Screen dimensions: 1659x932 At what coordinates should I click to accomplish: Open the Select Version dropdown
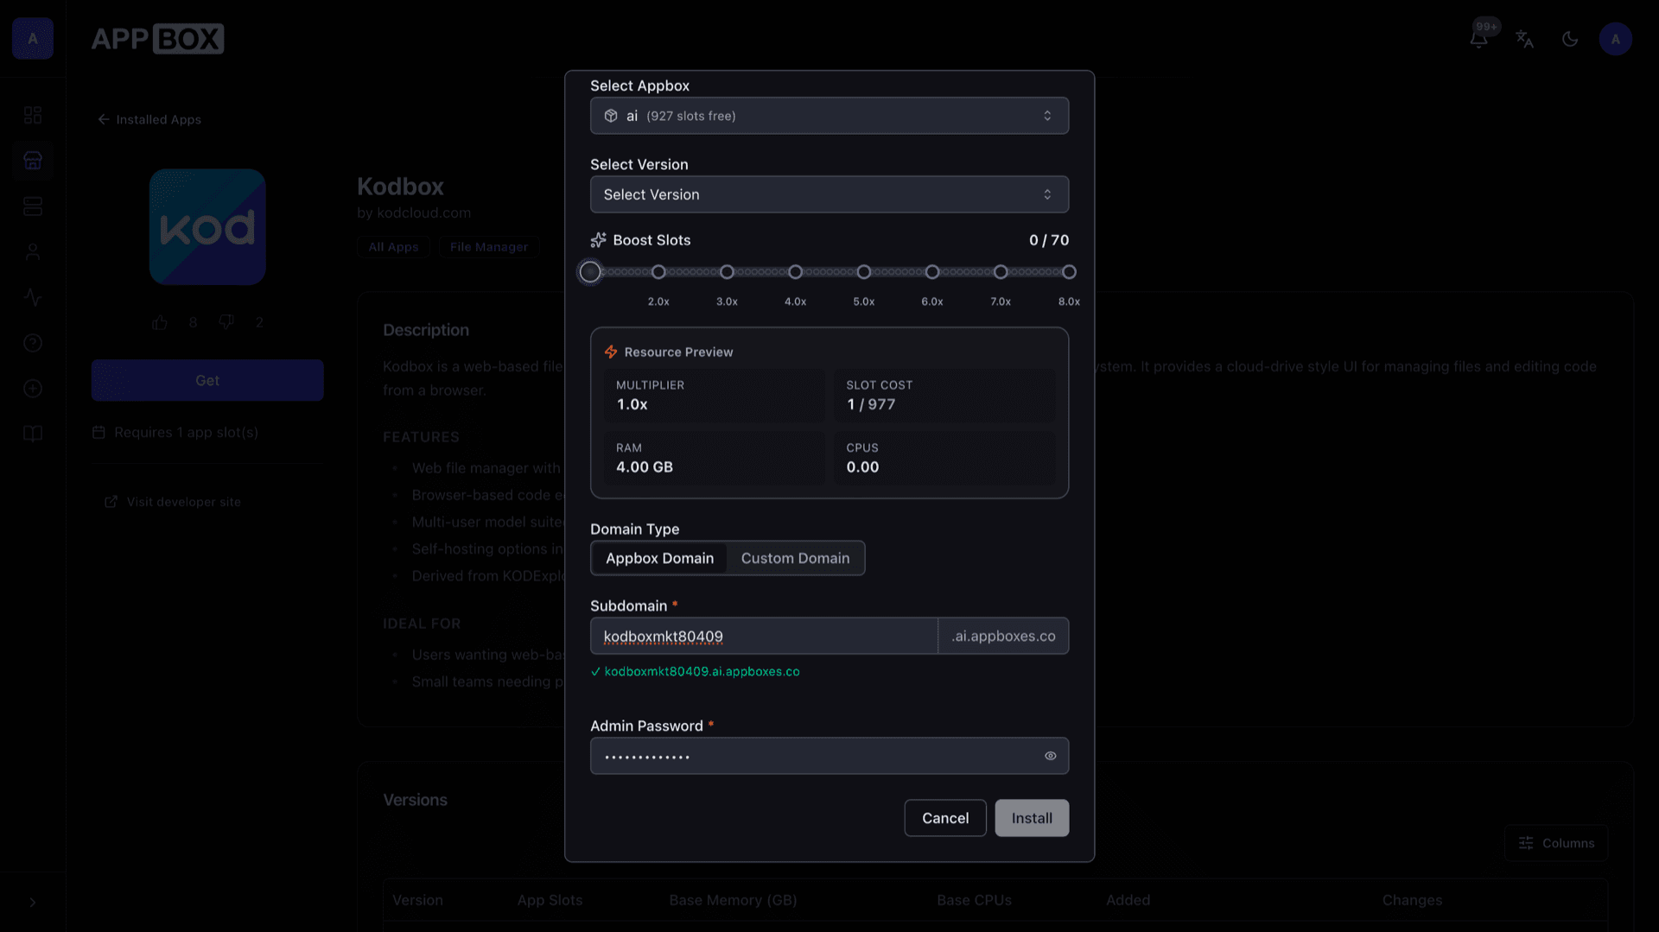coord(829,194)
